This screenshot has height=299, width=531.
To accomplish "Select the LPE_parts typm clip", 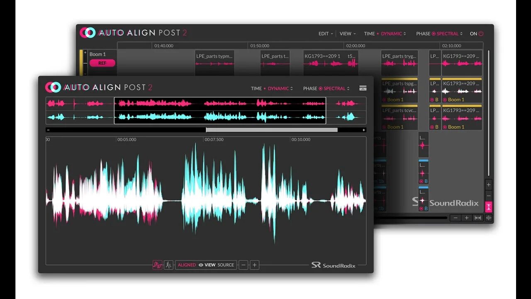I will click(214, 63).
